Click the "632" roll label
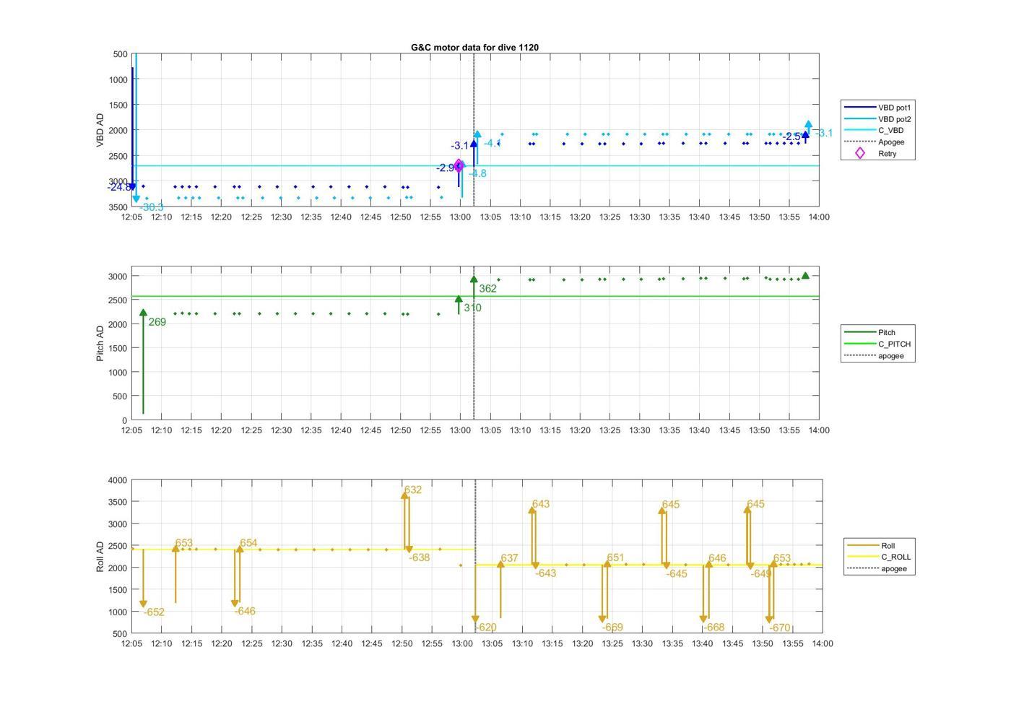 pos(413,490)
